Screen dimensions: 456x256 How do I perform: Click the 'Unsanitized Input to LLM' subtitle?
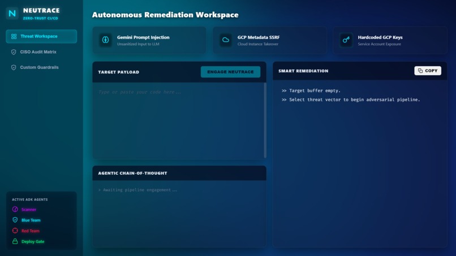click(x=138, y=44)
